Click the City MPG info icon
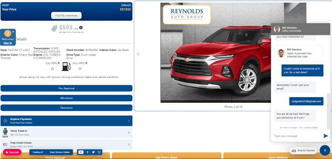Viewport: 332px width, 159px height. [59, 63]
